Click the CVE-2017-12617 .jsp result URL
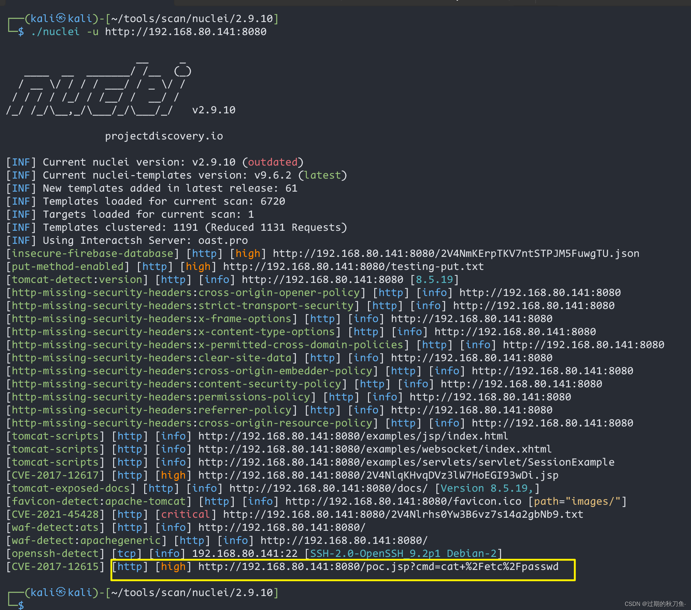 [x=378, y=476]
